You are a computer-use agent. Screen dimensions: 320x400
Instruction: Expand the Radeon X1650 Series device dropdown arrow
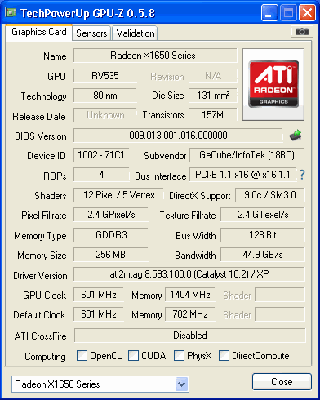pos(181,384)
